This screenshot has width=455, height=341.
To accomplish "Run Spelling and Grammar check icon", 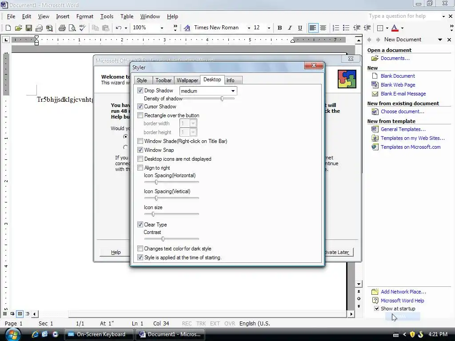I will [82, 28].
